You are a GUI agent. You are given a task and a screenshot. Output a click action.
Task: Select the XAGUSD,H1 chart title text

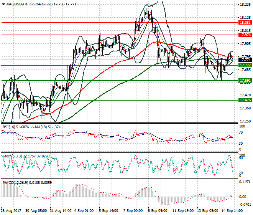point(17,4)
